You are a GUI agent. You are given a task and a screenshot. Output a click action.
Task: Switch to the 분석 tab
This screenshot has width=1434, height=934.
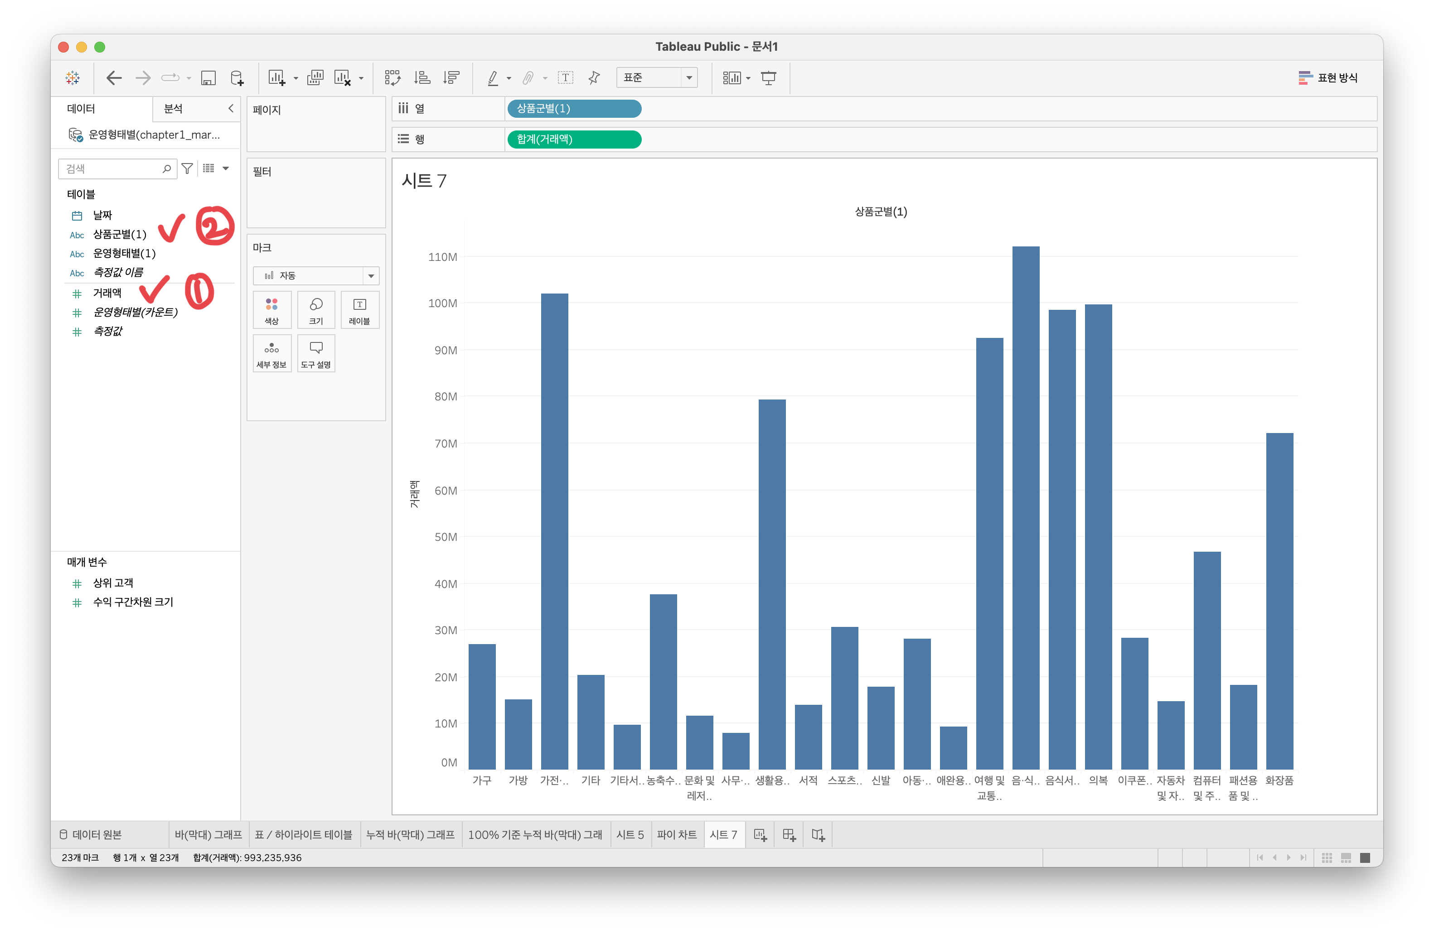[174, 108]
